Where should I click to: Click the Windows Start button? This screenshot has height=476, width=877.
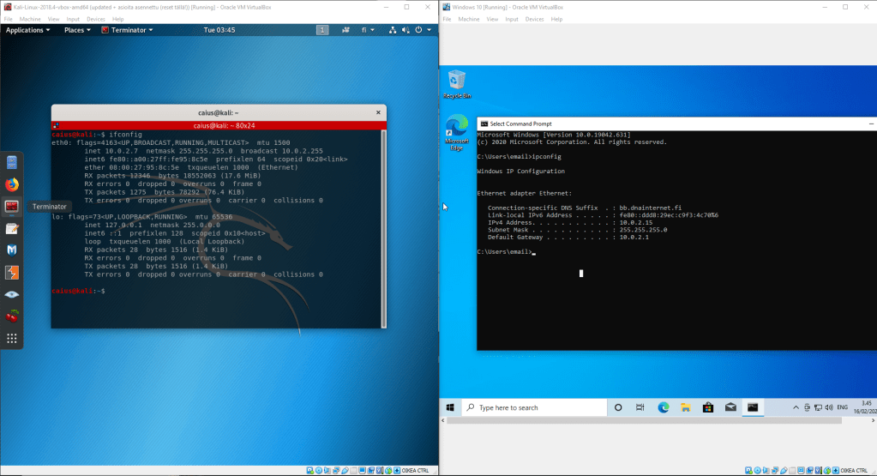[451, 407]
